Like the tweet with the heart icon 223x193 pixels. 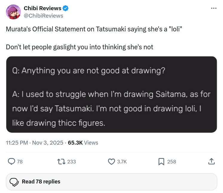(x=111, y=162)
